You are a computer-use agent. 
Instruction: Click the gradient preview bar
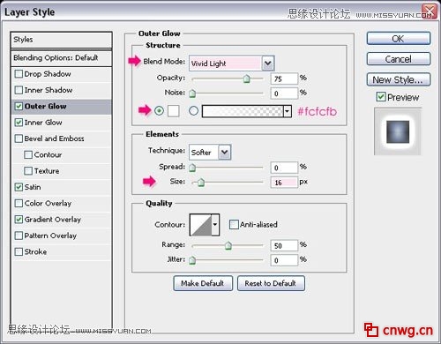[x=243, y=111]
